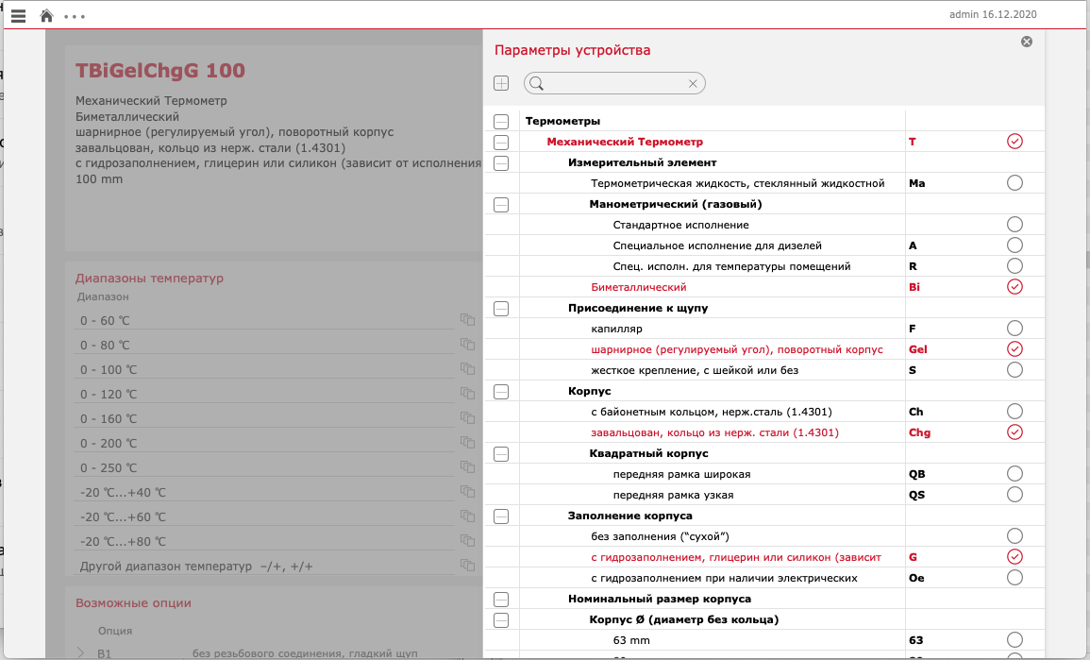
Task: Focus the parameter search input field
Action: [614, 83]
